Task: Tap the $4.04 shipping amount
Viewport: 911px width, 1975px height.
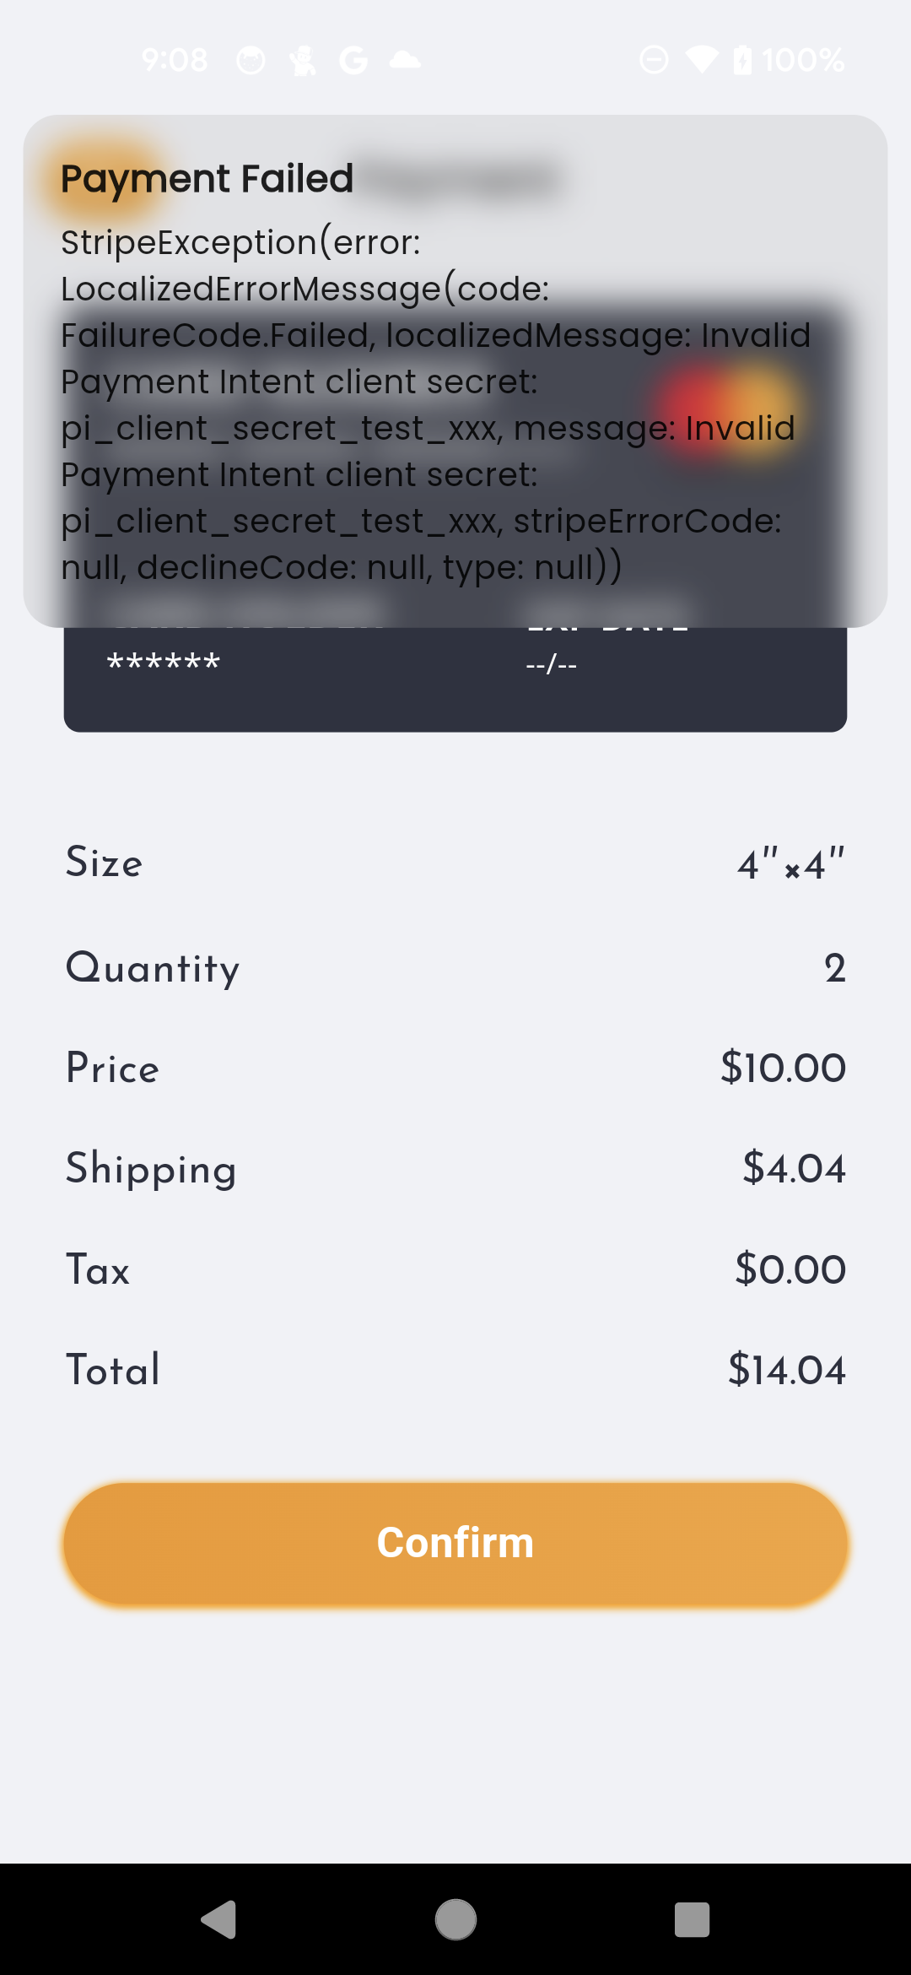Action: pos(794,1169)
